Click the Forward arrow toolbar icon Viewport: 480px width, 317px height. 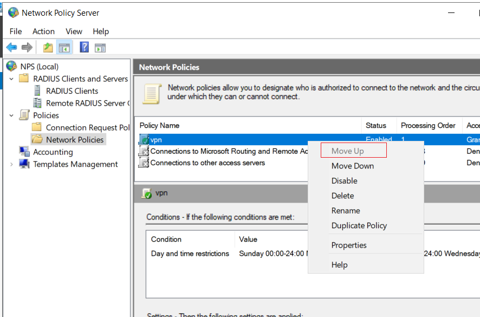click(27, 48)
